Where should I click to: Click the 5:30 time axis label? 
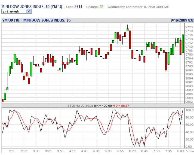(x=108, y=151)
